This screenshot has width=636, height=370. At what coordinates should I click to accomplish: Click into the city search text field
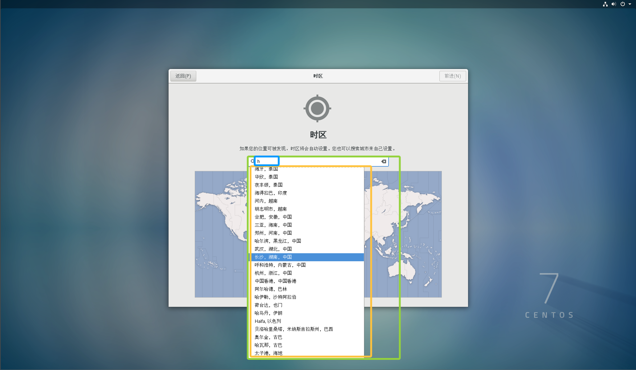(320, 161)
